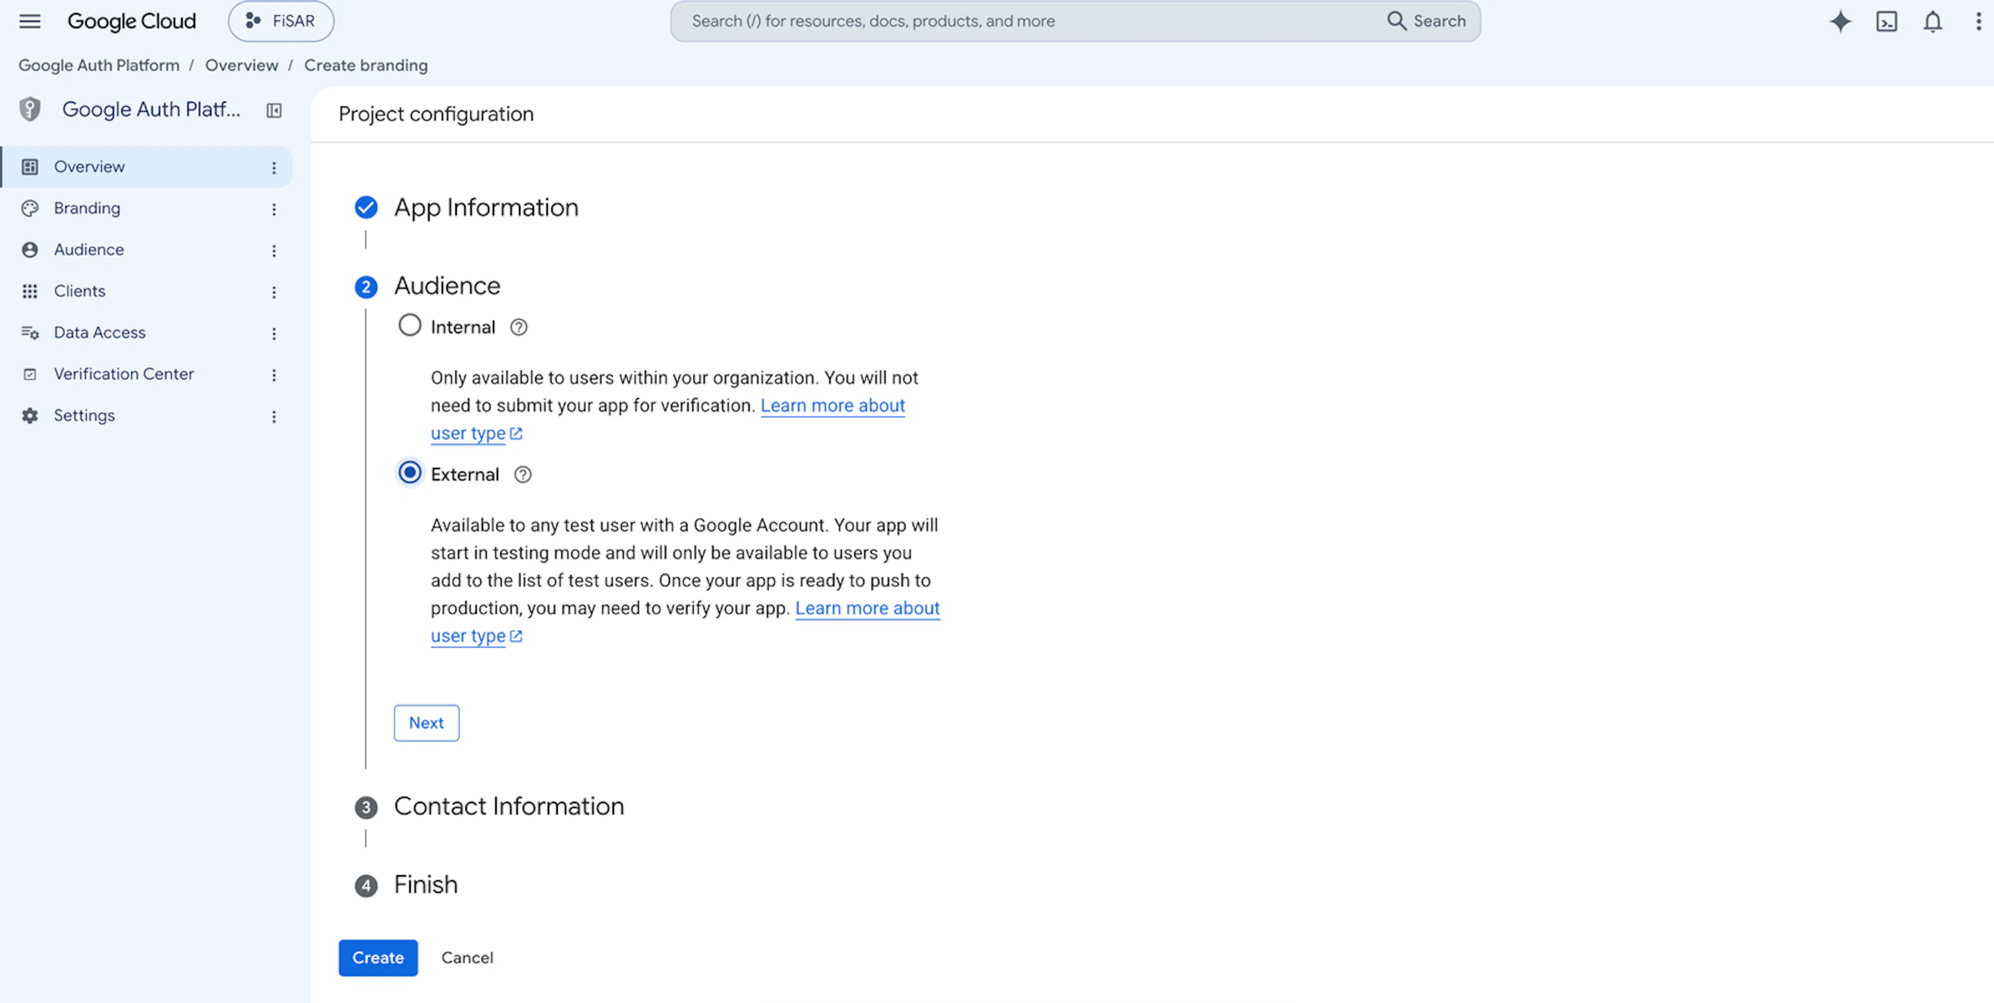Open more options for Data Access item
Viewport: 1994px width, 1003px height.
[x=274, y=333]
